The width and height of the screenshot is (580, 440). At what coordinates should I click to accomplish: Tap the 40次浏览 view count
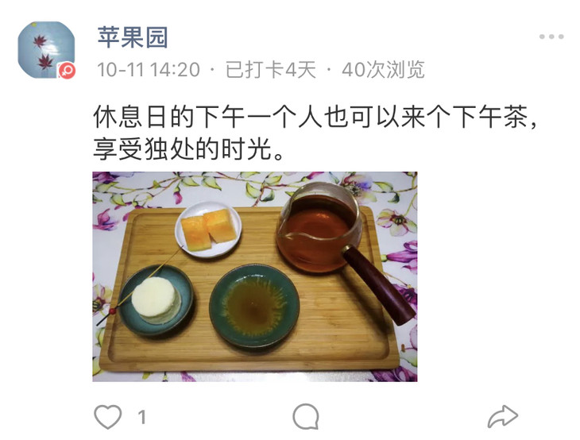click(383, 70)
